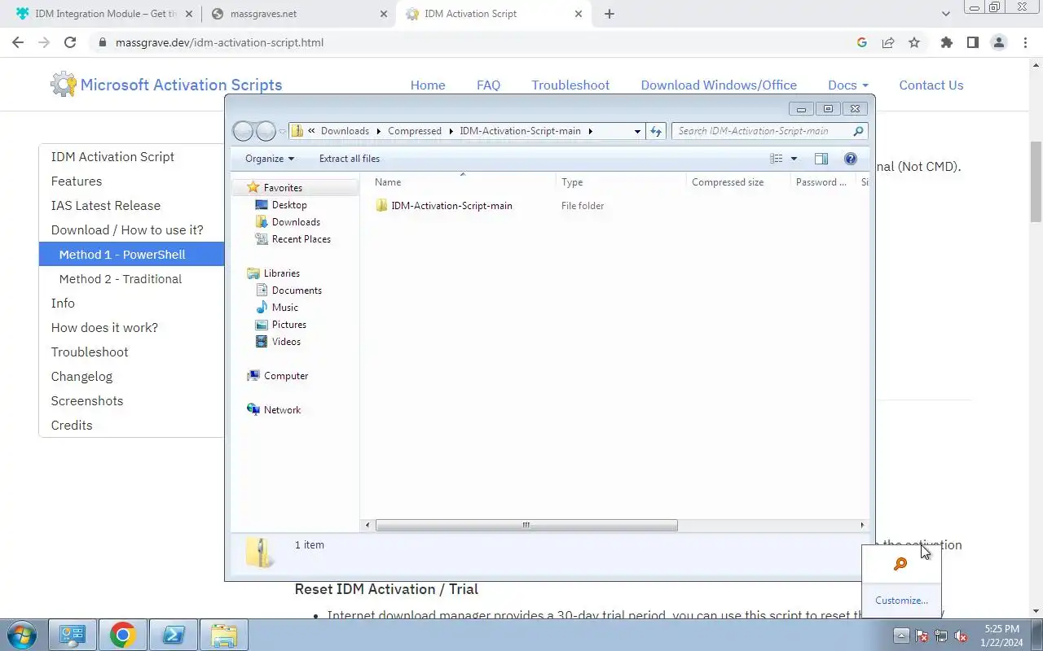Open Chrome extensions puzzle icon
This screenshot has height=651, width=1043.
pyautogui.click(x=946, y=42)
